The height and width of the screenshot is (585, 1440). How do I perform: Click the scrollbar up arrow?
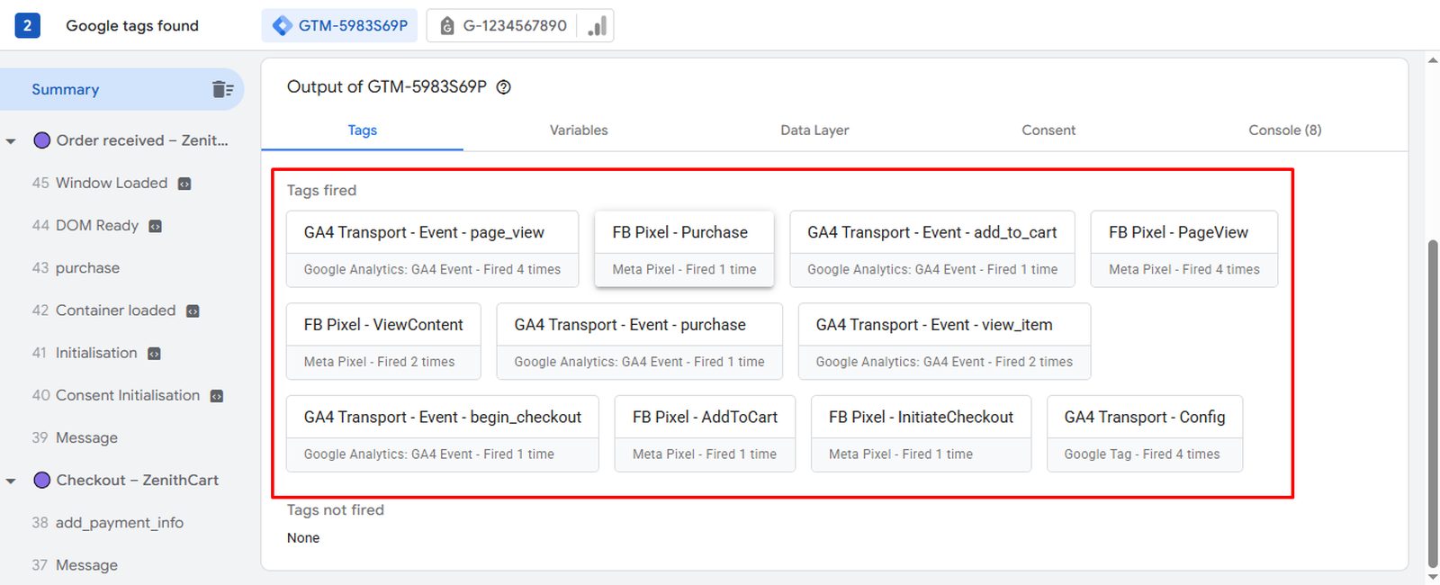click(x=1433, y=60)
